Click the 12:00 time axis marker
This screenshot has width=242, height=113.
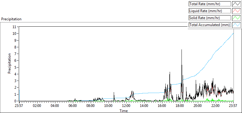coord(126,106)
